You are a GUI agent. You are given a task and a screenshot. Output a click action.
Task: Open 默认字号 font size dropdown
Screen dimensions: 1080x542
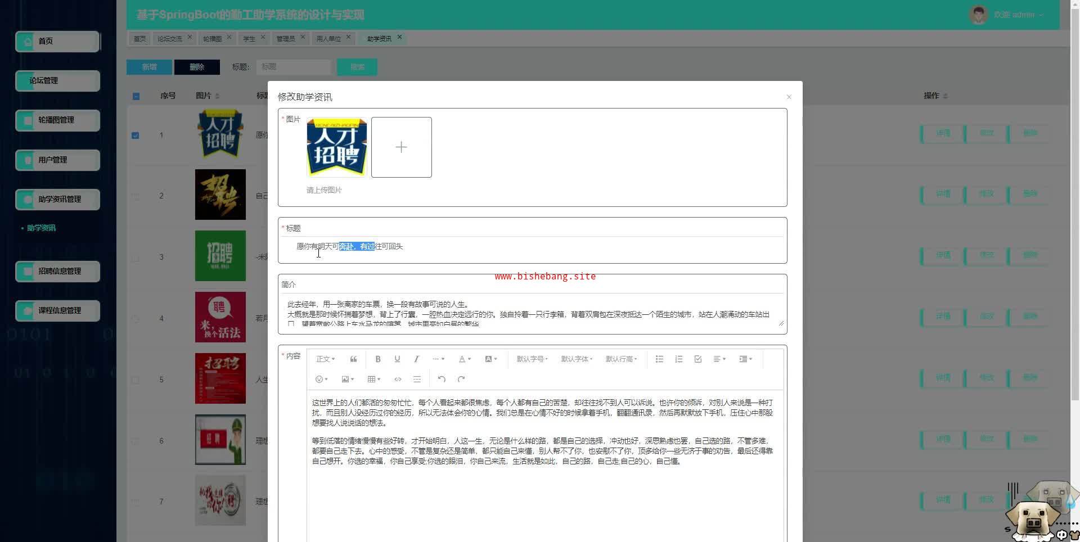[532, 359]
